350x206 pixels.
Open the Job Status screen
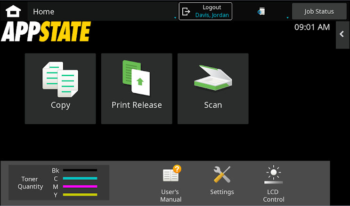click(319, 11)
